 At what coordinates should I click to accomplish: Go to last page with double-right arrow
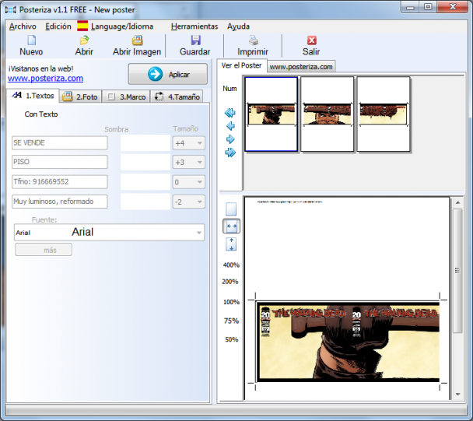[230, 153]
